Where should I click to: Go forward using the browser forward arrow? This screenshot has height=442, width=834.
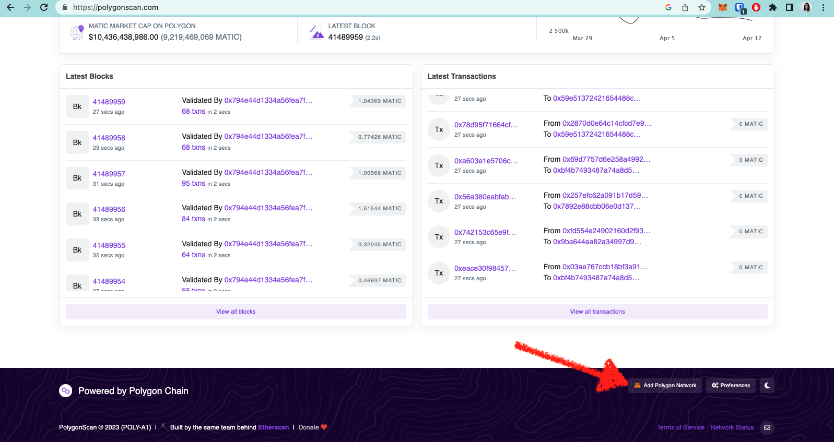pos(27,7)
